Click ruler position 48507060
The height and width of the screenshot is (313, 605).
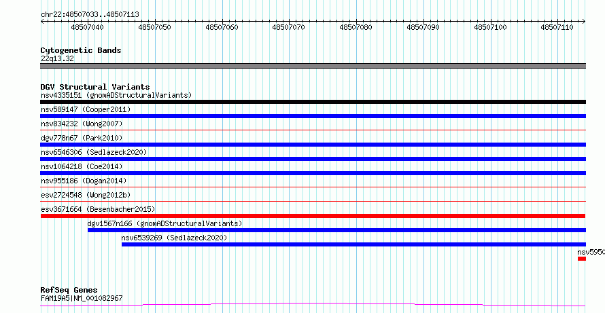click(222, 27)
